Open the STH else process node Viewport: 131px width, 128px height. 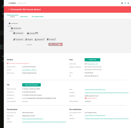click(x=32, y=33)
